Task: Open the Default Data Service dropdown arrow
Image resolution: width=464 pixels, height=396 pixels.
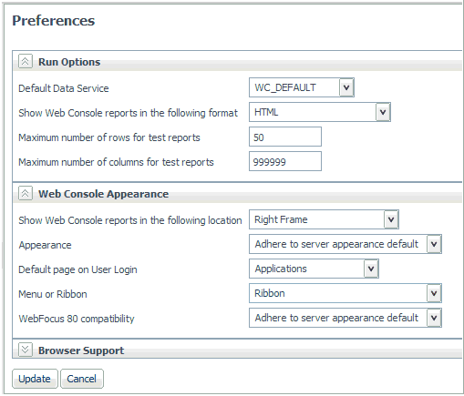Action: point(346,87)
